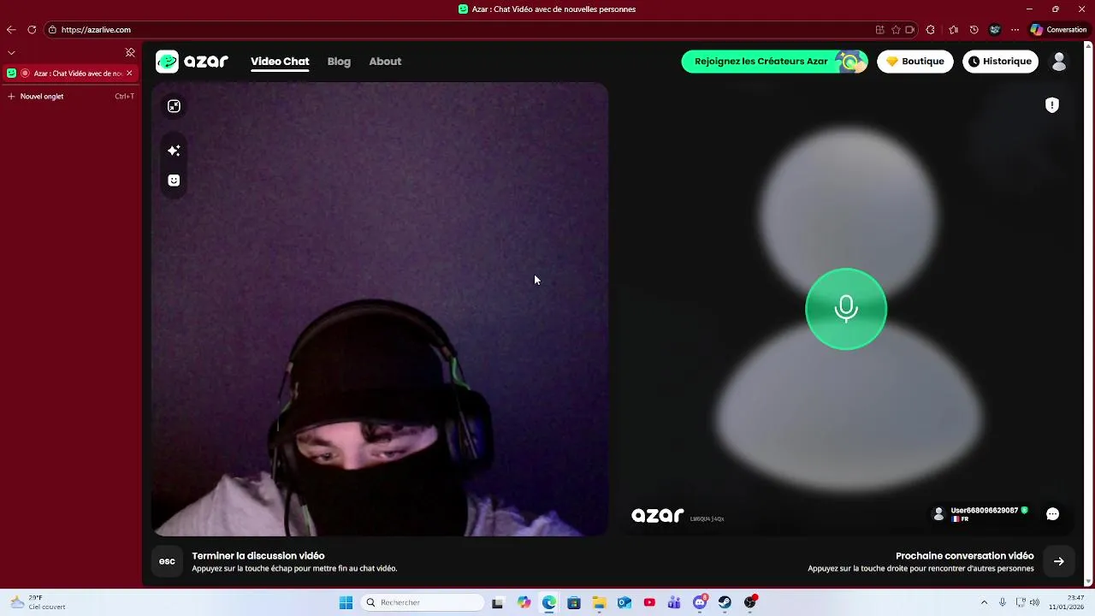Open the chat message bubble icon
This screenshot has height=616, width=1095.
pos(1053,514)
